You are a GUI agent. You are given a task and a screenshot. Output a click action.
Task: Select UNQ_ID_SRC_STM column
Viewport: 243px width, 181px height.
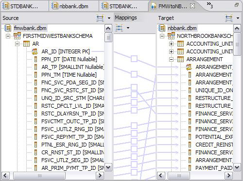click(x=72, y=98)
